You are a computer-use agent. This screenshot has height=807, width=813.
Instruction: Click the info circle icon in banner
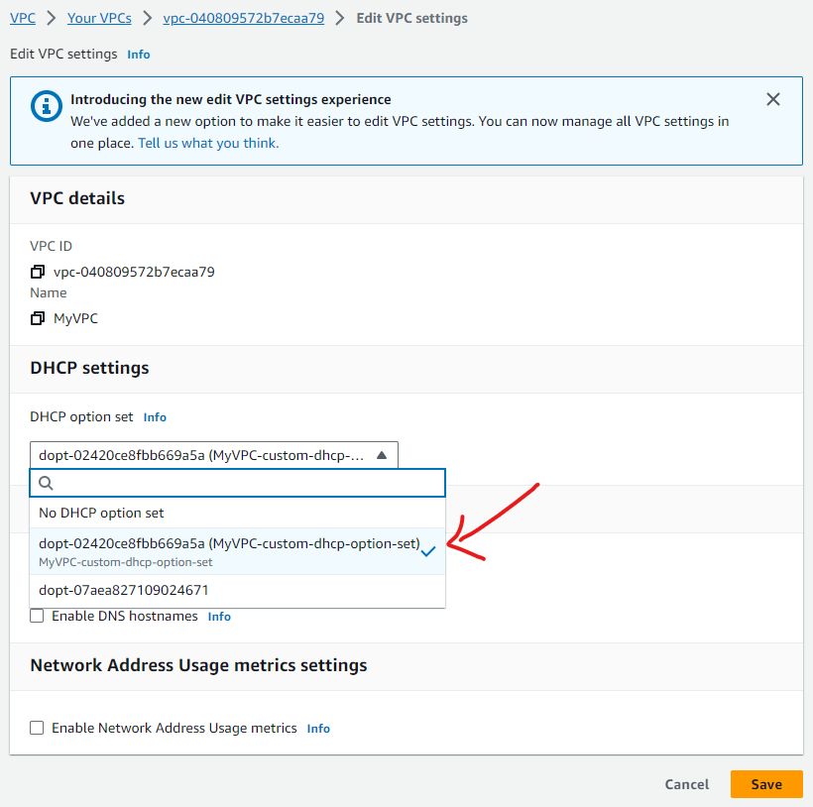46,105
